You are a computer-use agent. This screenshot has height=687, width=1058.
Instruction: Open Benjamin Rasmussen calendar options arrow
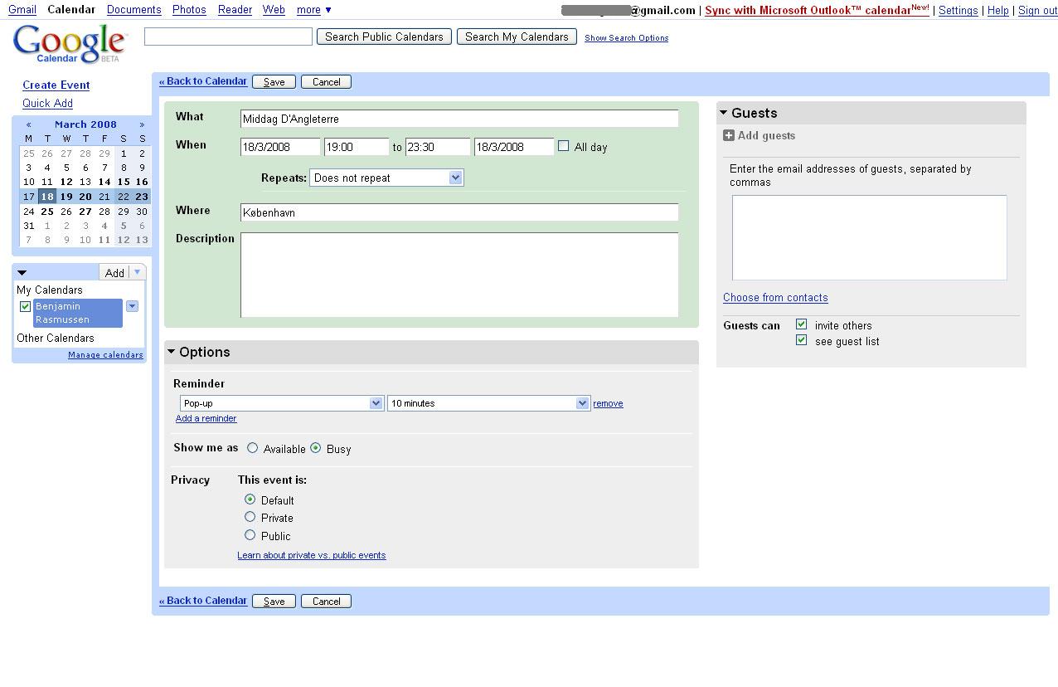pos(132,306)
